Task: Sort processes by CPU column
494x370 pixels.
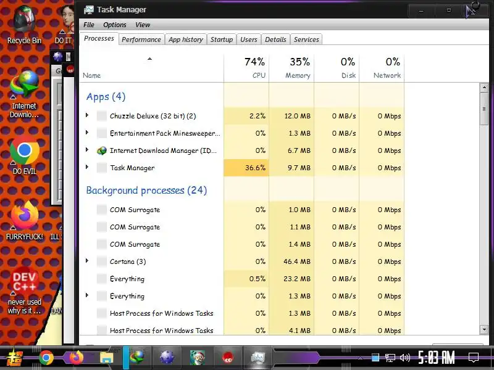Action: coord(246,68)
